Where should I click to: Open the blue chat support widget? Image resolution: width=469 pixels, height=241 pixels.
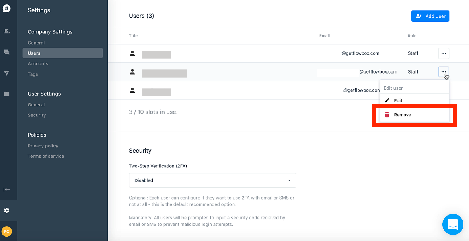[453, 225]
